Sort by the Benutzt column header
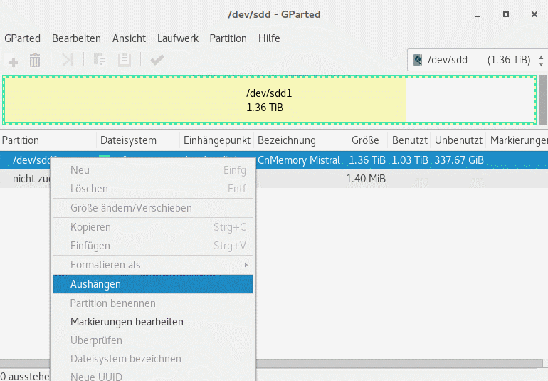Image resolution: width=548 pixels, height=381 pixels. coord(409,140)
